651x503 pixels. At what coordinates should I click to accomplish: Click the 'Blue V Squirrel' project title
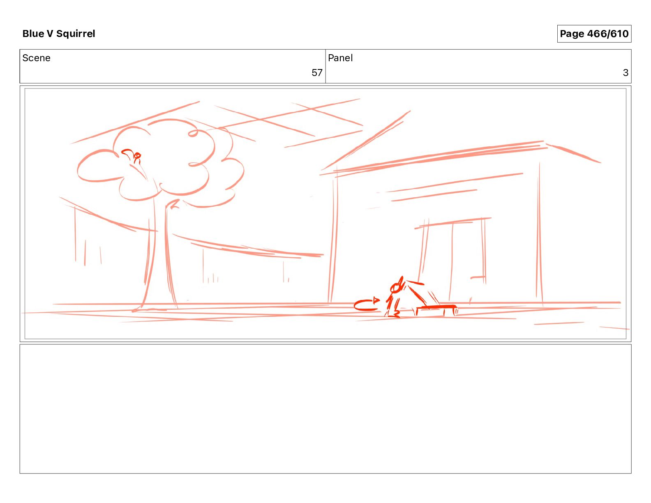point(59,34)
